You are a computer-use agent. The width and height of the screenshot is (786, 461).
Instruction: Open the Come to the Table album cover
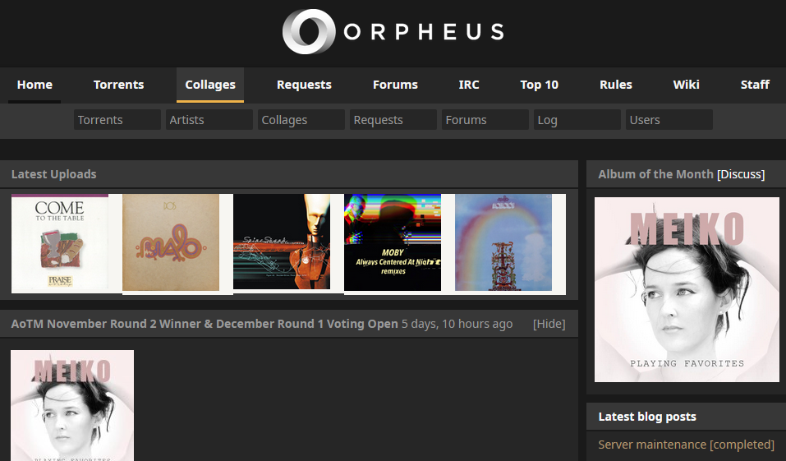(60, 243)
